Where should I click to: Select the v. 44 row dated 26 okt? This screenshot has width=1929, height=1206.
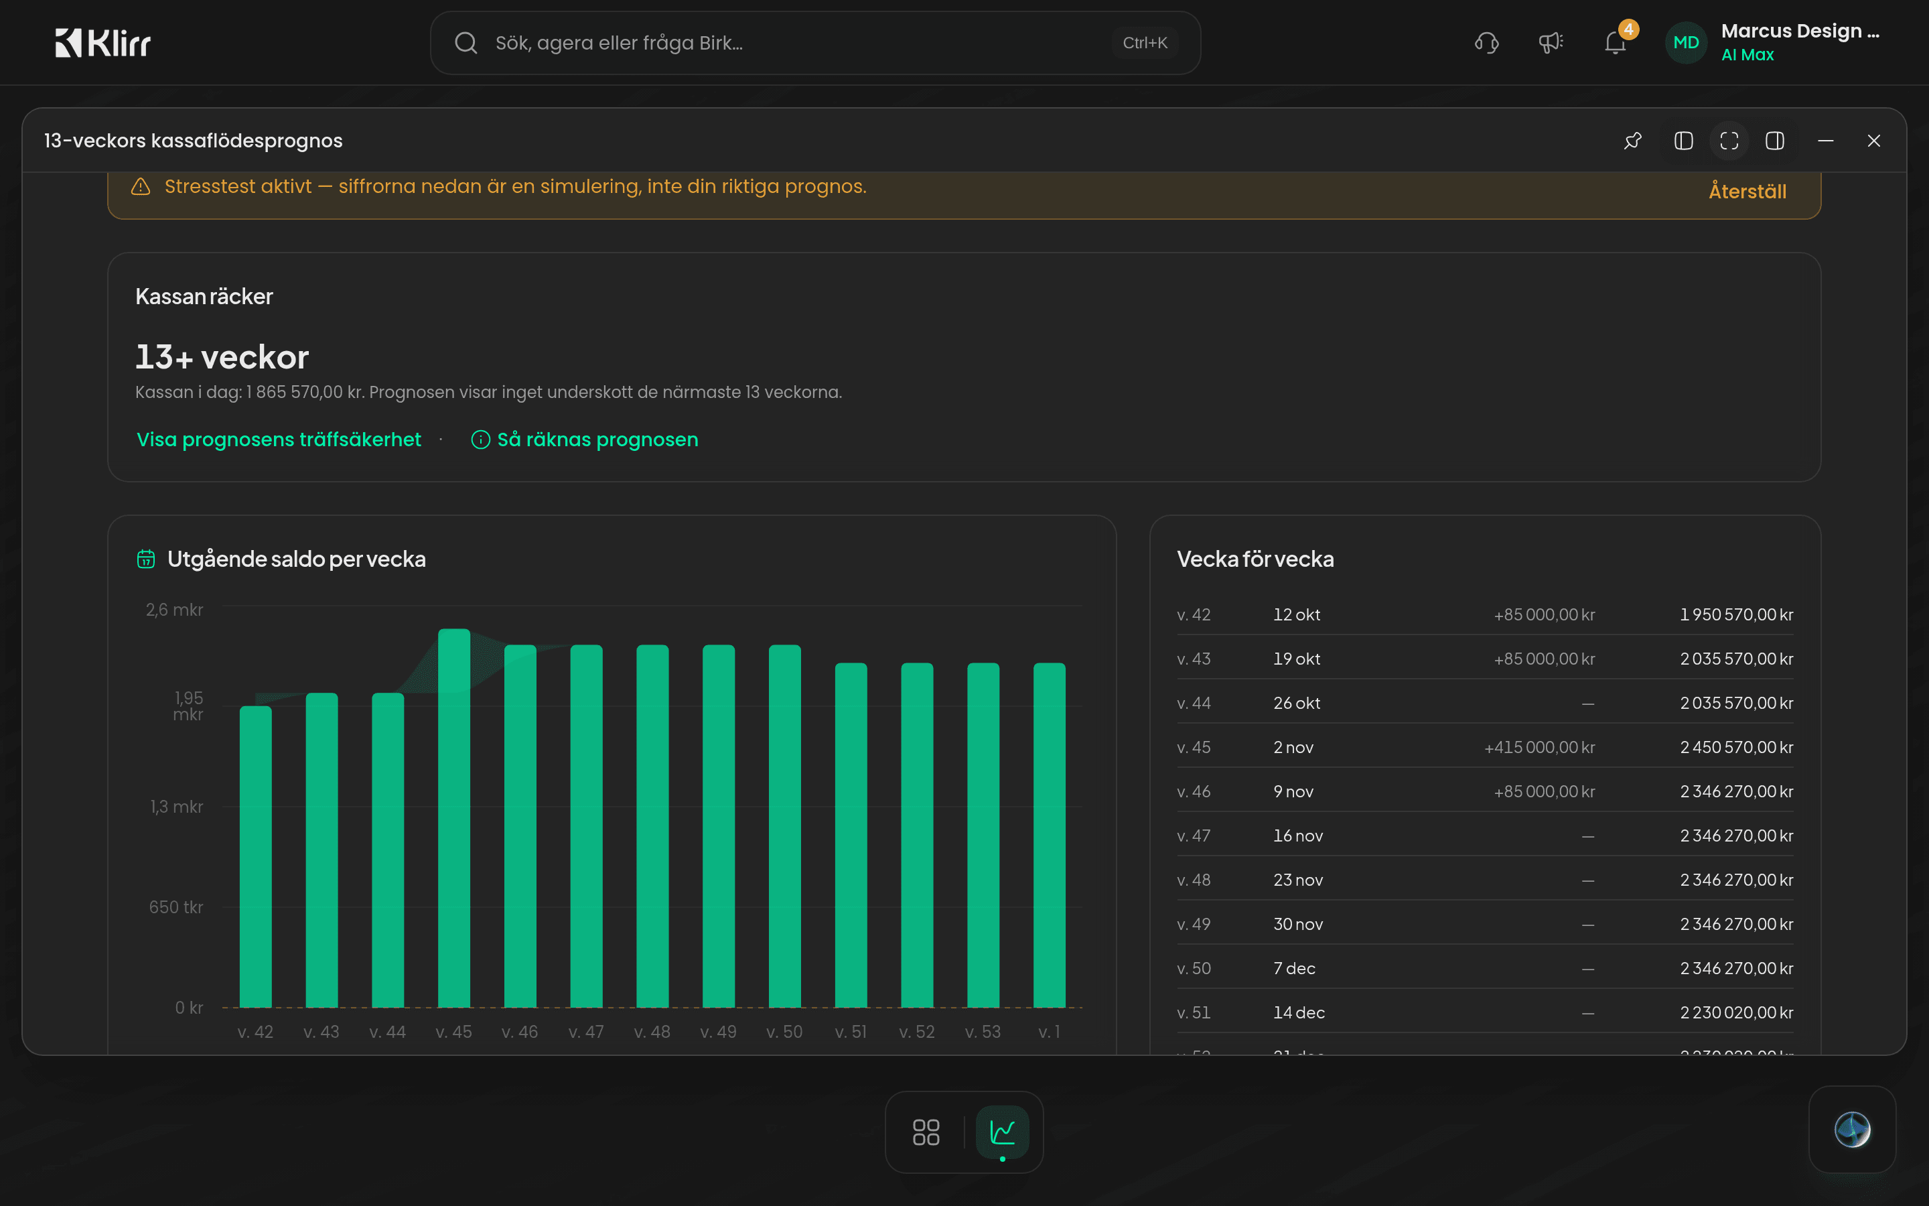tap(1485, 703)
